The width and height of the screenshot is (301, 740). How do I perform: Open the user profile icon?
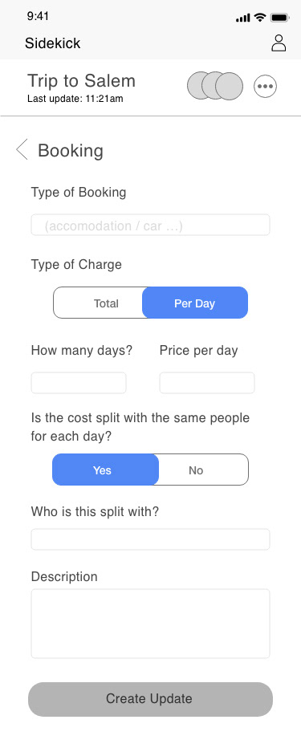[x=279, y=43]
